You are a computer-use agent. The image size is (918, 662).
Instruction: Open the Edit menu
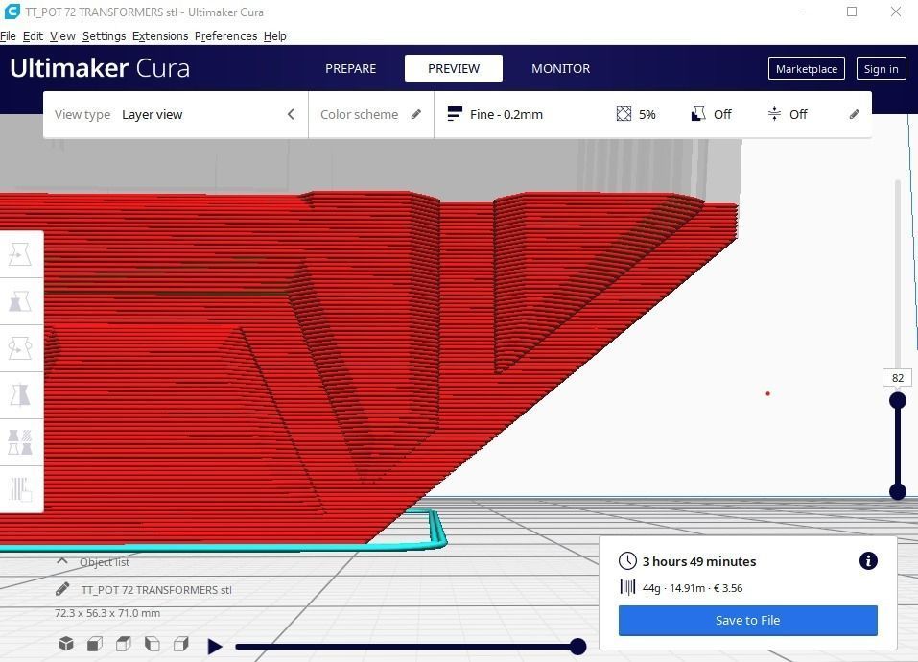coord(33,36)
